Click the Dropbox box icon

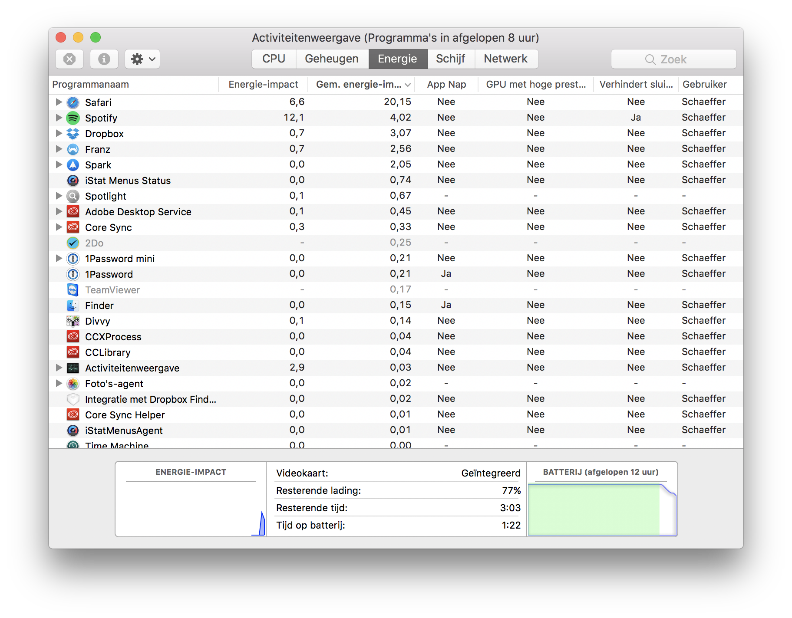[x=73, y=134]
